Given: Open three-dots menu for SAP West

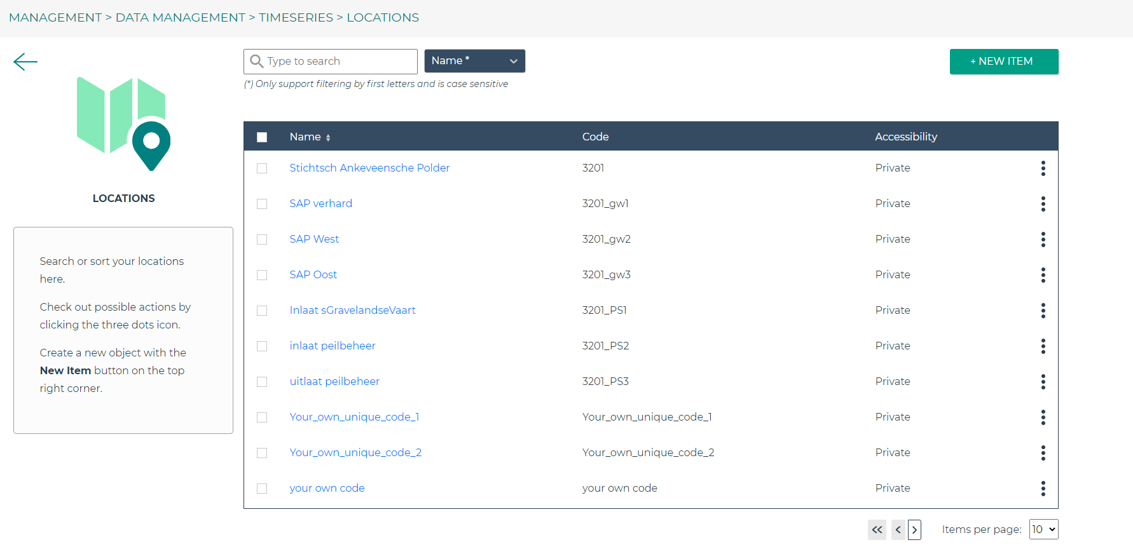Looking at the screenshot, I should point(1043,239).
